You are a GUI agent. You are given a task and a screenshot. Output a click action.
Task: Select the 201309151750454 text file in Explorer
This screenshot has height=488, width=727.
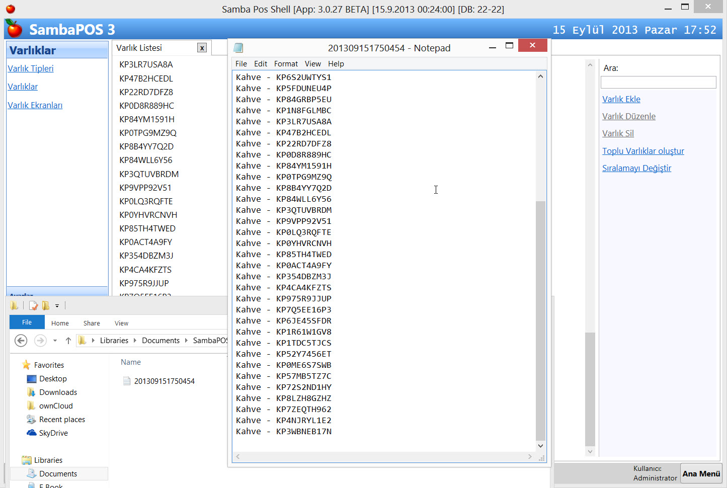(164, 381)
